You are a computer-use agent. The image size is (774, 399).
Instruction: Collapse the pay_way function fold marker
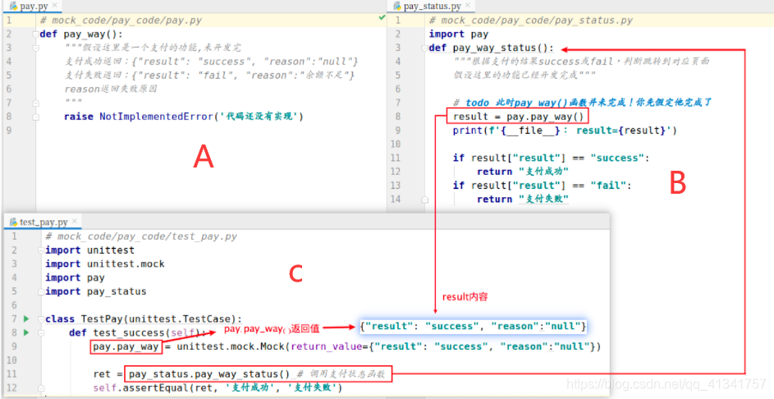tap(35, 34)
